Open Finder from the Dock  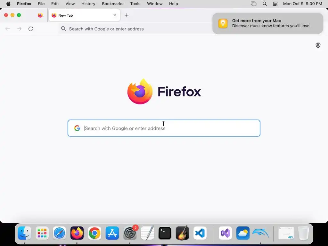(x=24, y=233)
